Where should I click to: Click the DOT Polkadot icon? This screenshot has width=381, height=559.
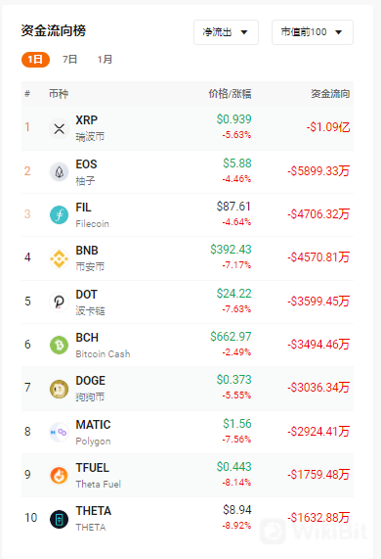coord(59,303)
